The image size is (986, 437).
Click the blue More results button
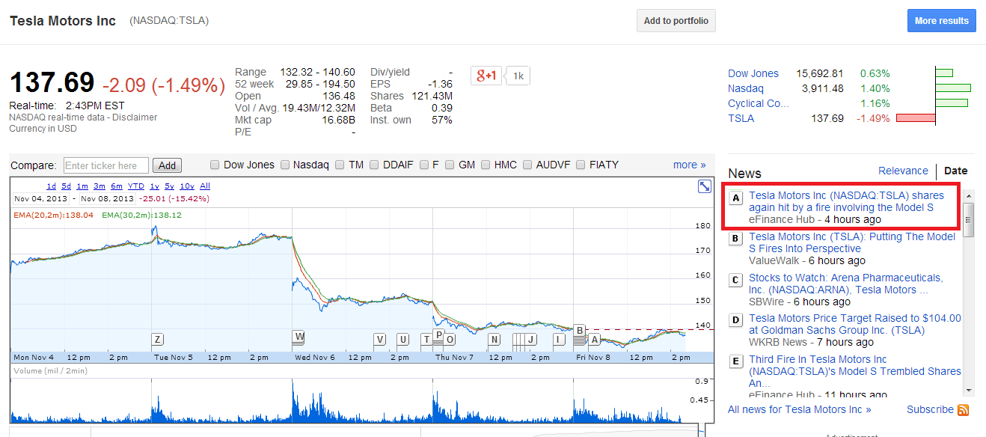pyautogui.click(x=941, y=21)
